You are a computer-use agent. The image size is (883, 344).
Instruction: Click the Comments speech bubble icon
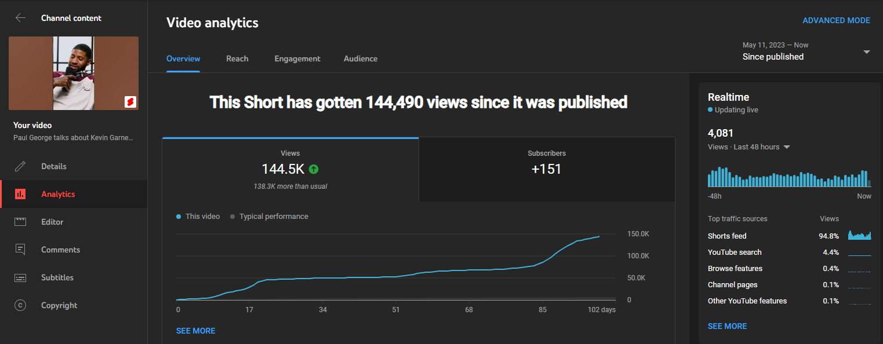pyautogui.click(x=20, y=250)
